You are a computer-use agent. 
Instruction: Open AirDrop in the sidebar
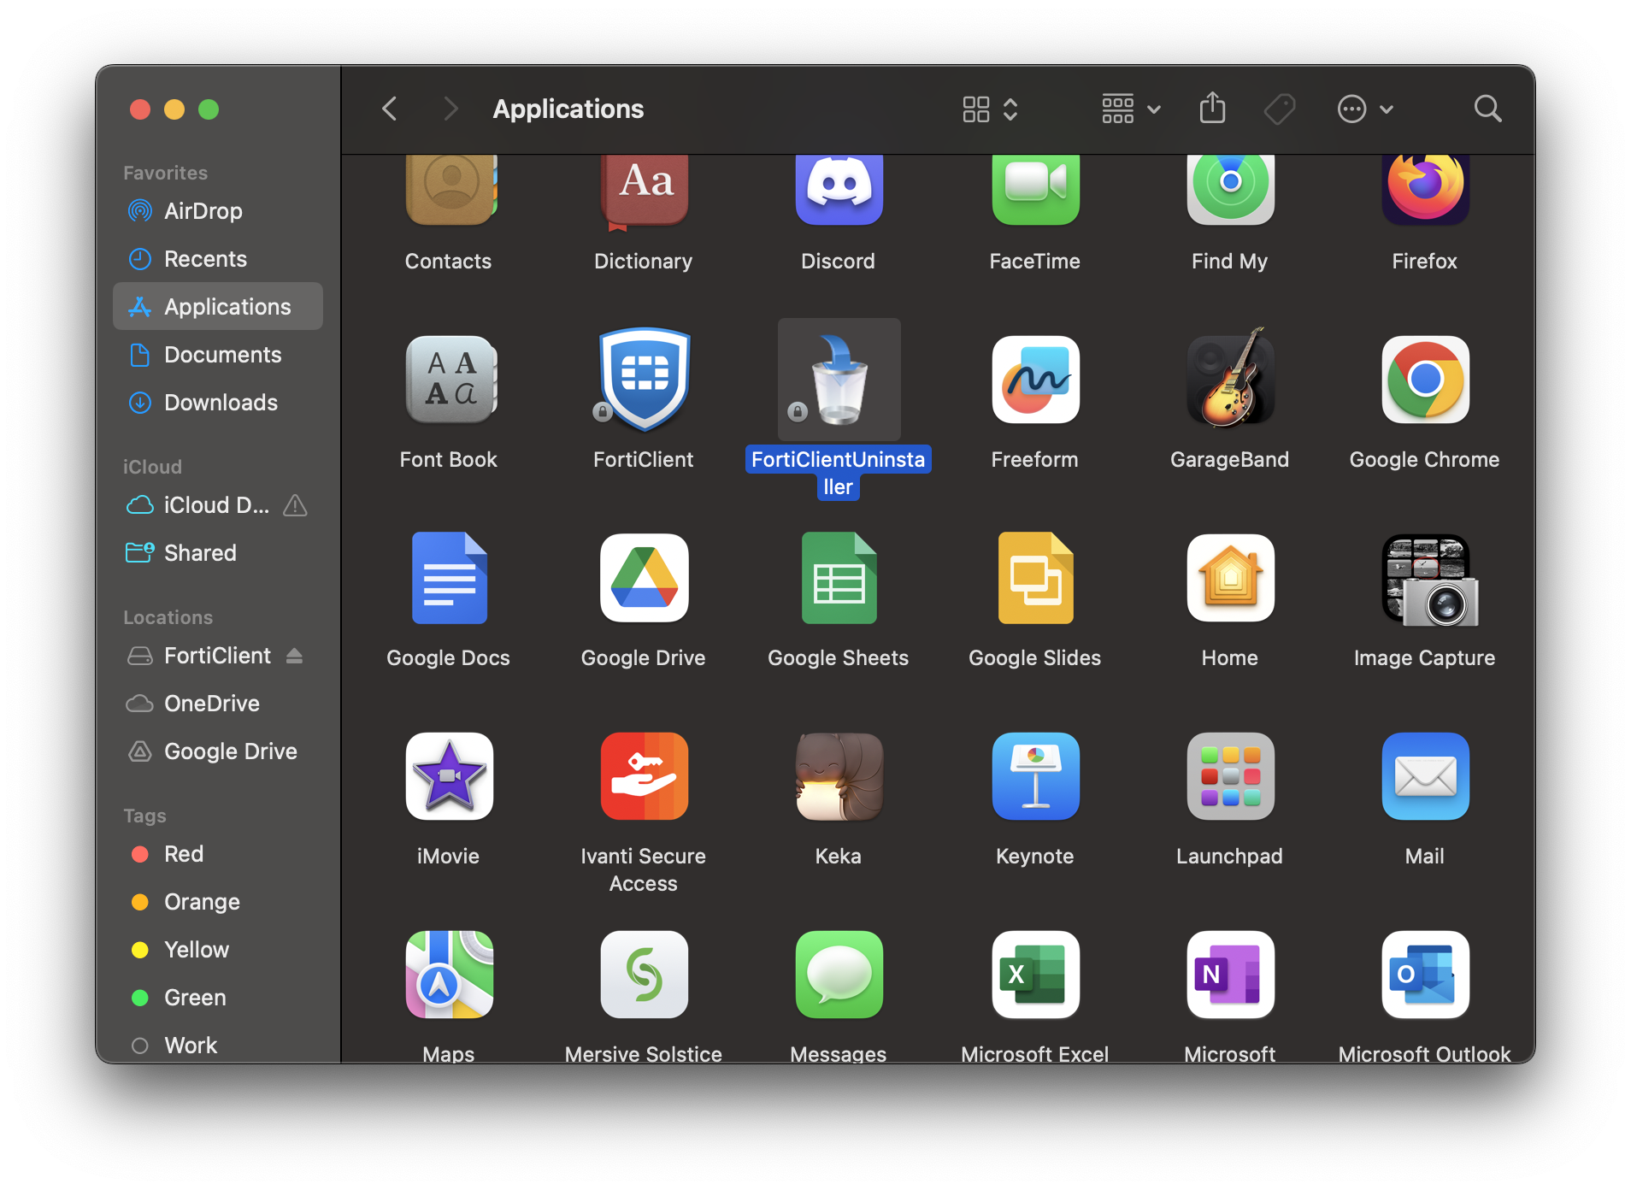pos(218,211)
